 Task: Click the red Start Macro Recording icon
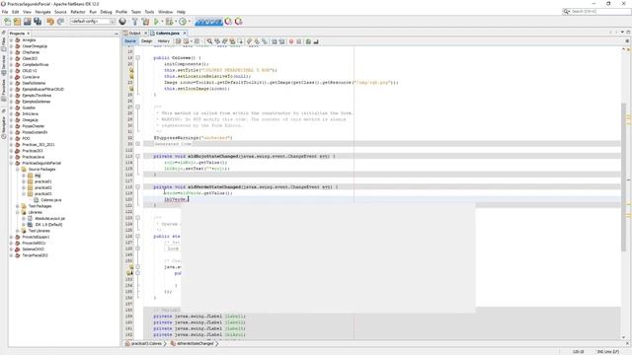291,41
